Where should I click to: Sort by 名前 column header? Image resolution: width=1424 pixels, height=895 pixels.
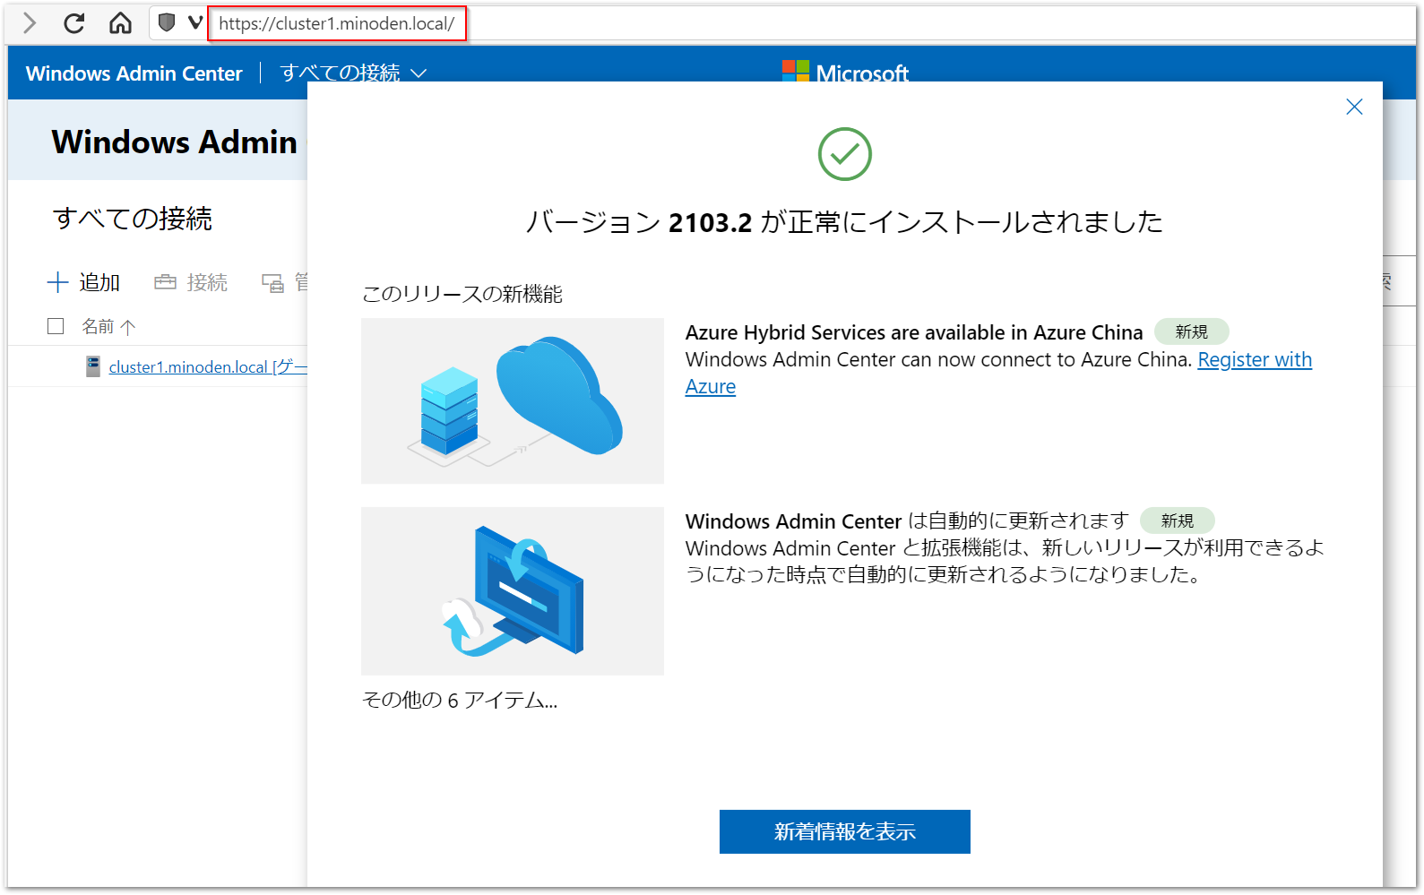tap(108, 326)
